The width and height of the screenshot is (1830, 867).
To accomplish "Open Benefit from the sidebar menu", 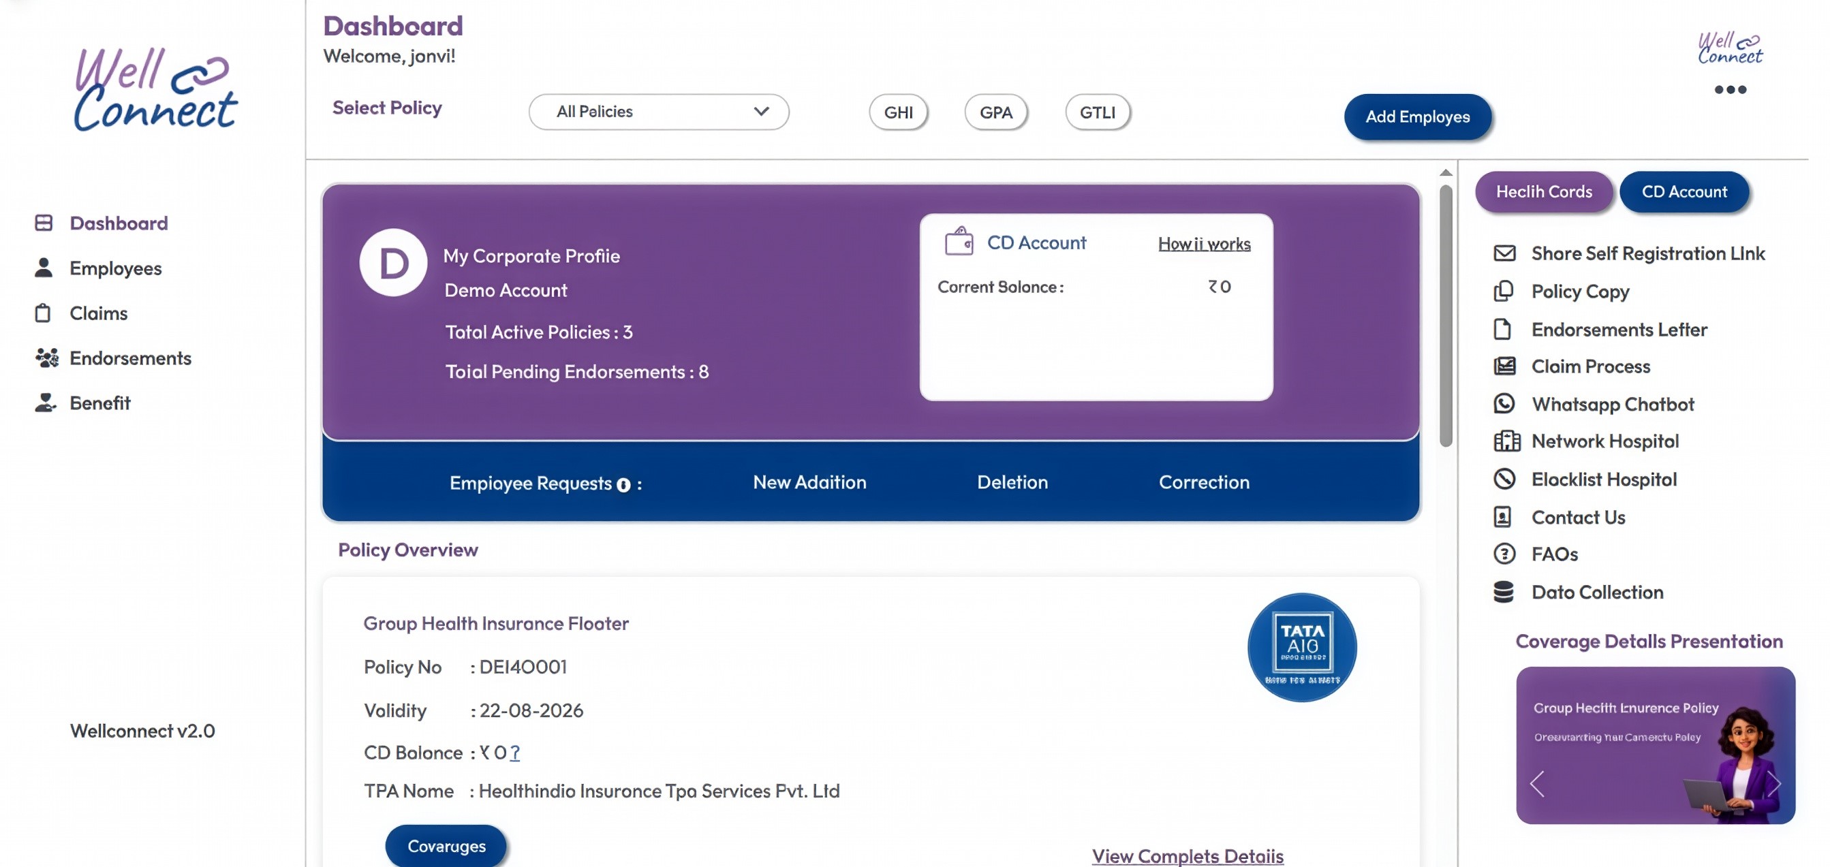I will click(x=100, y=403).
